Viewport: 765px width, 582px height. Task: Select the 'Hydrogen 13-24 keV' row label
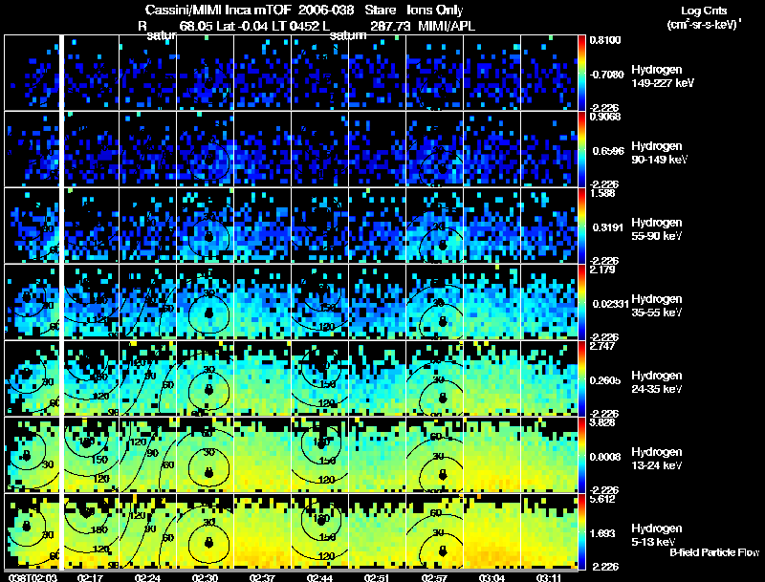tap(657, 459)
